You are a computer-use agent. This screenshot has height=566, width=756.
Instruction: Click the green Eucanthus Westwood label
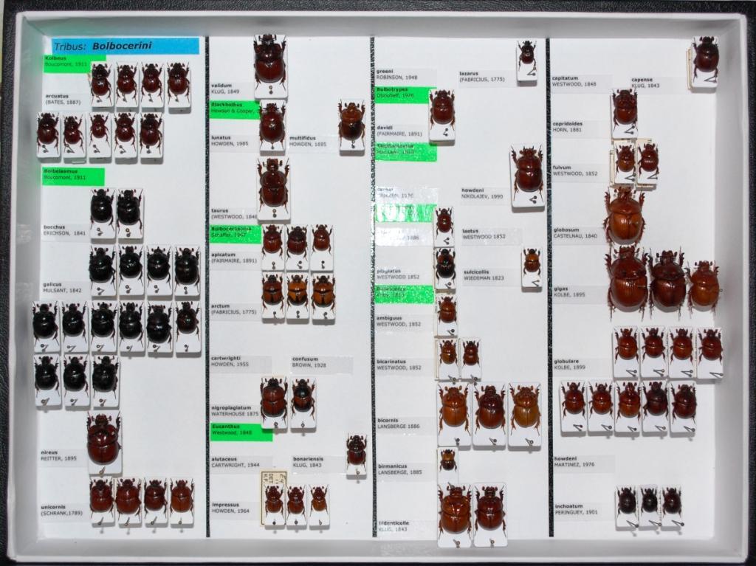pos(240,431)
